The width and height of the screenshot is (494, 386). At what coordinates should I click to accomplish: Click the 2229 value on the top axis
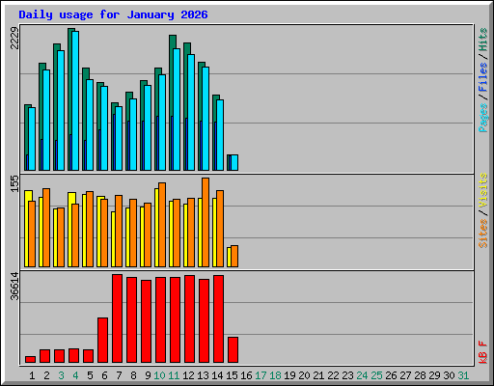click(x=14, y=39)
